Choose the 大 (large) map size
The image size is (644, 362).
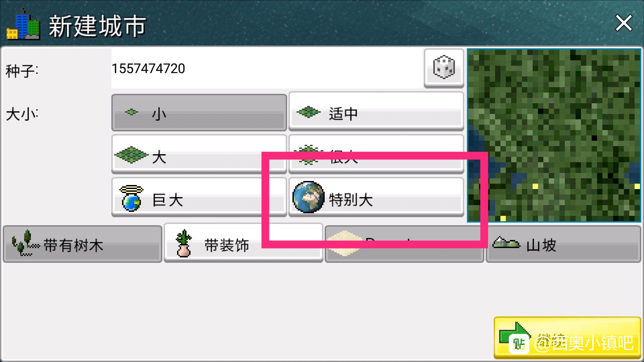[199, 154]
